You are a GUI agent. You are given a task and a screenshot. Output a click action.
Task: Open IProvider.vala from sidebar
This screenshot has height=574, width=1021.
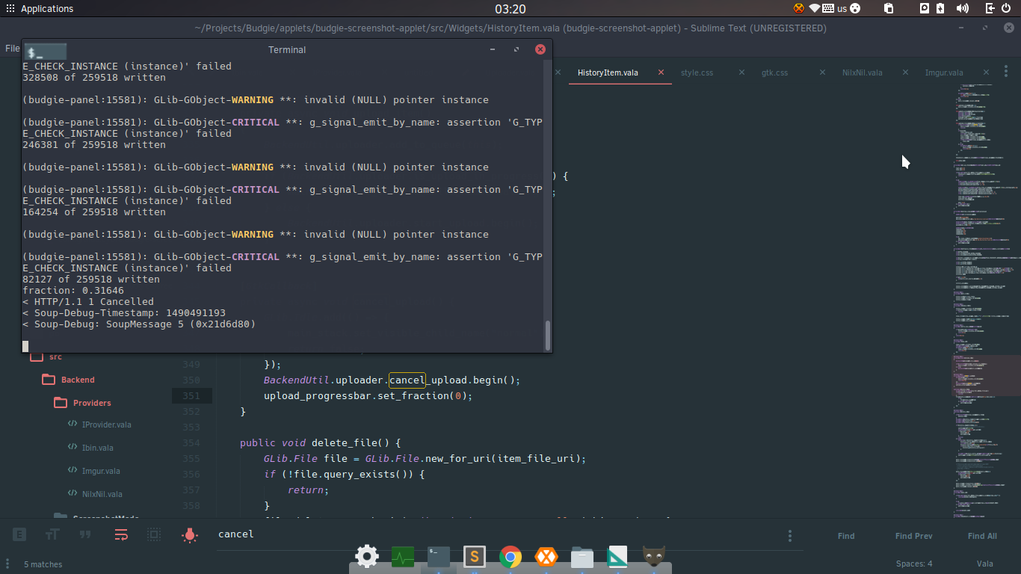(x=99, y=425)
